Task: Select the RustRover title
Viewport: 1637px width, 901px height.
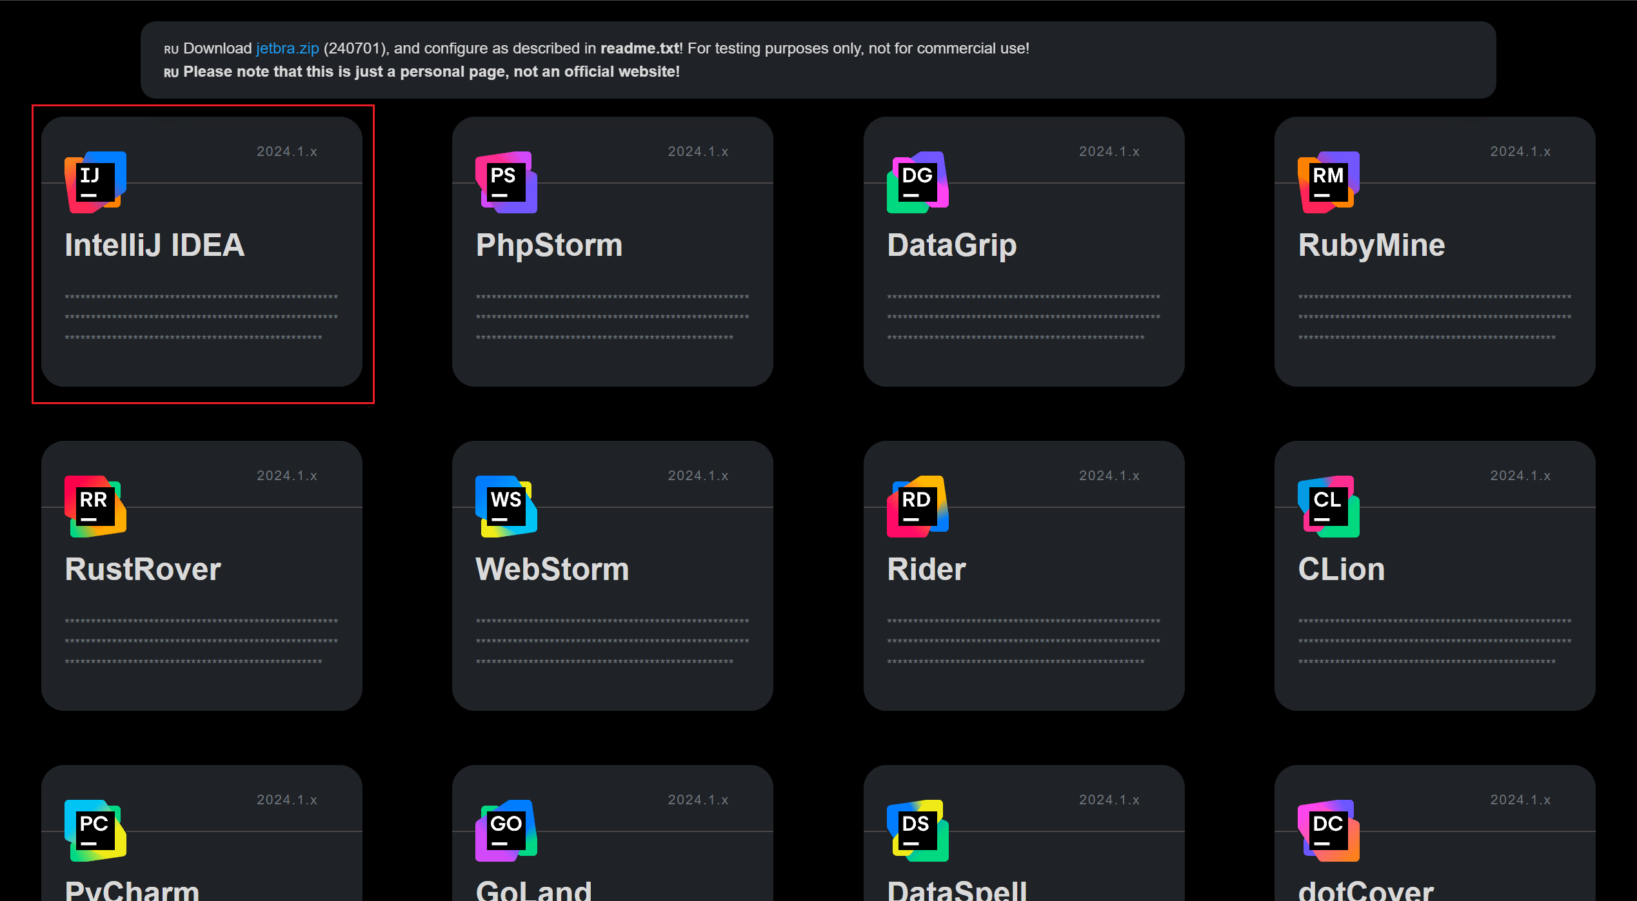Action: (x=143, y=570)
